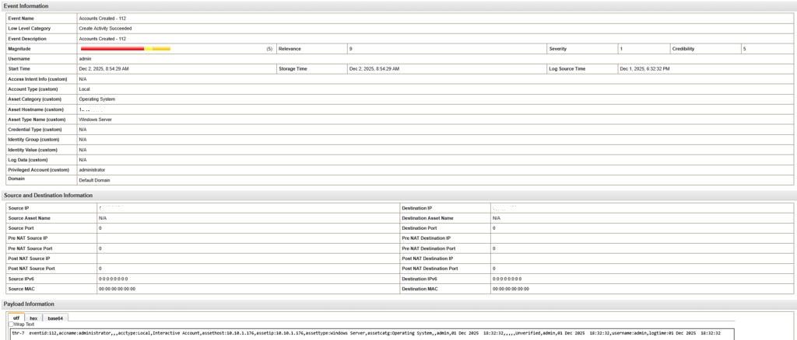Image resolution: width=797 pixels, height=340 pixels.
Task: Select the Source MAC address value
Action: click(117, 288)
